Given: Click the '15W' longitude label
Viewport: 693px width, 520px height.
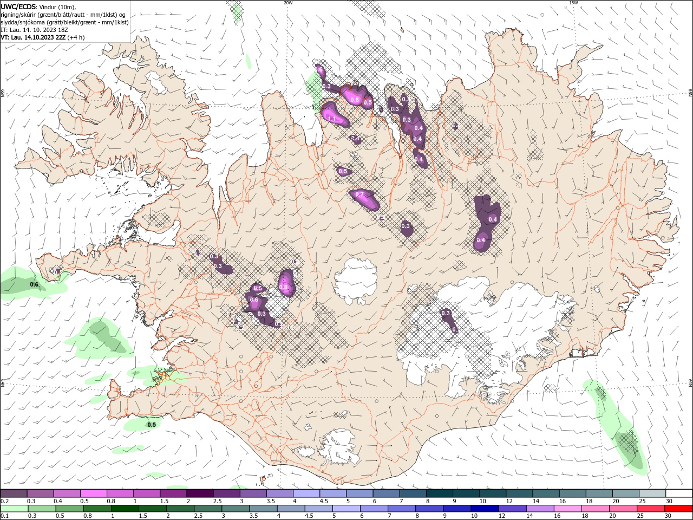Looking at the screenshot, I should [x=573, y=3].
